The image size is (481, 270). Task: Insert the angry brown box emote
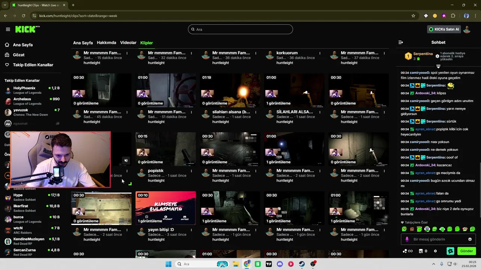[x=411, y=229]
